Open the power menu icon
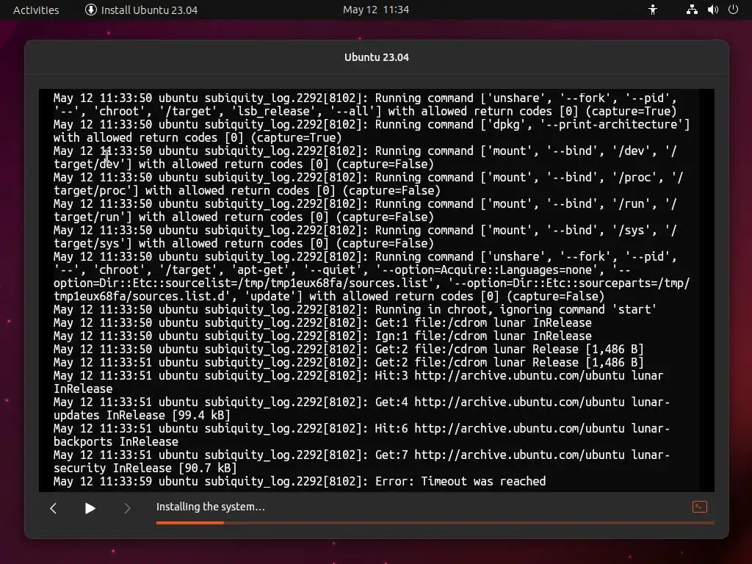752x564 pixels. 734,10
